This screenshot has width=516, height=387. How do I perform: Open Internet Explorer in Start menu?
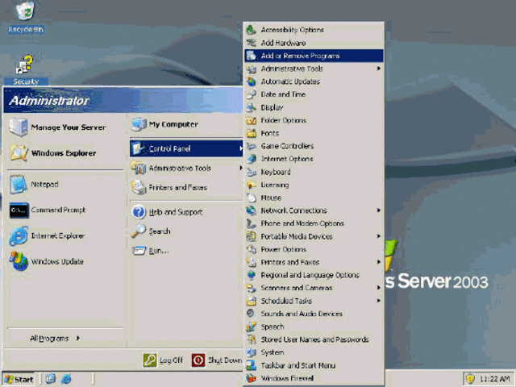(65, 235)
